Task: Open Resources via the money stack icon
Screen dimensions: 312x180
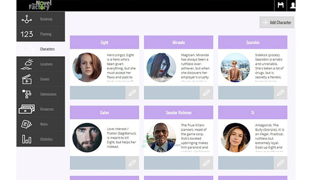Action: point(26,109)
